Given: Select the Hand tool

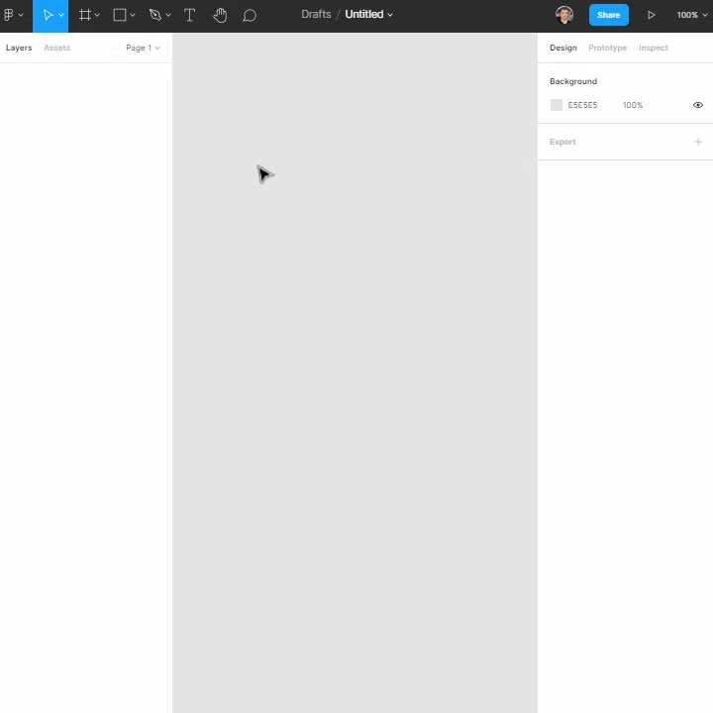Looking at the screenshot, I should click(220, 15).
